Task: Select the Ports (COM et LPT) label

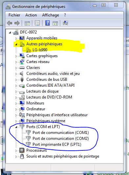Action: point(43,127)
